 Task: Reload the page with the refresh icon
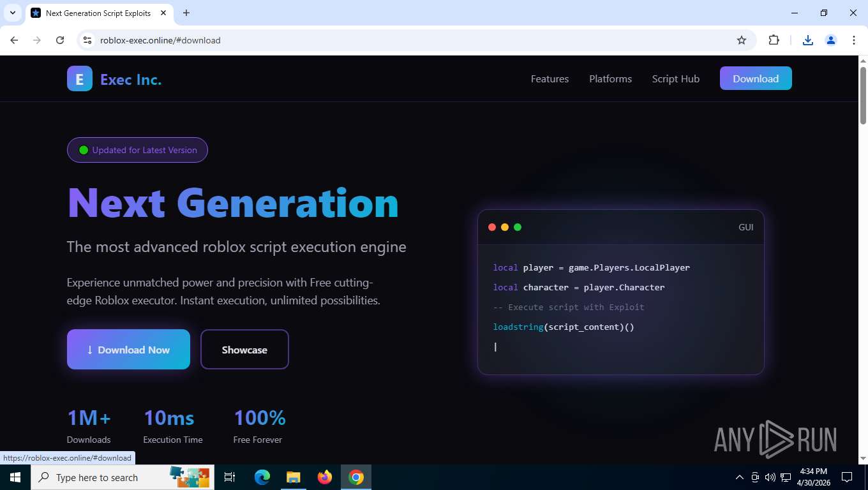[60, 40]
